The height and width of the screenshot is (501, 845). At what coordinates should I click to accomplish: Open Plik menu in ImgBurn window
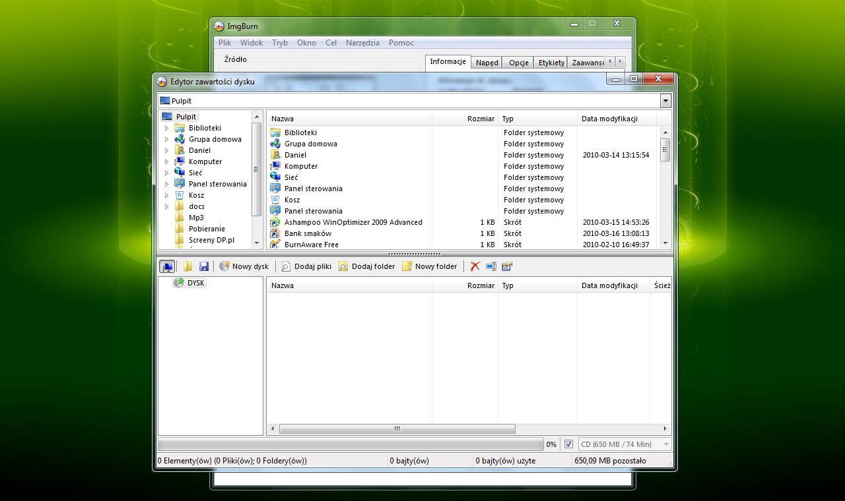224,43
